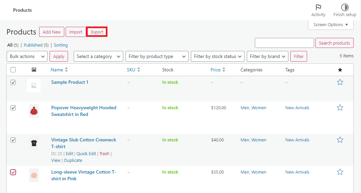Image resolution: width=361 pixels, height=193 pixels.
Task: Click the $40.00 price cell
Action: [218, 140]
